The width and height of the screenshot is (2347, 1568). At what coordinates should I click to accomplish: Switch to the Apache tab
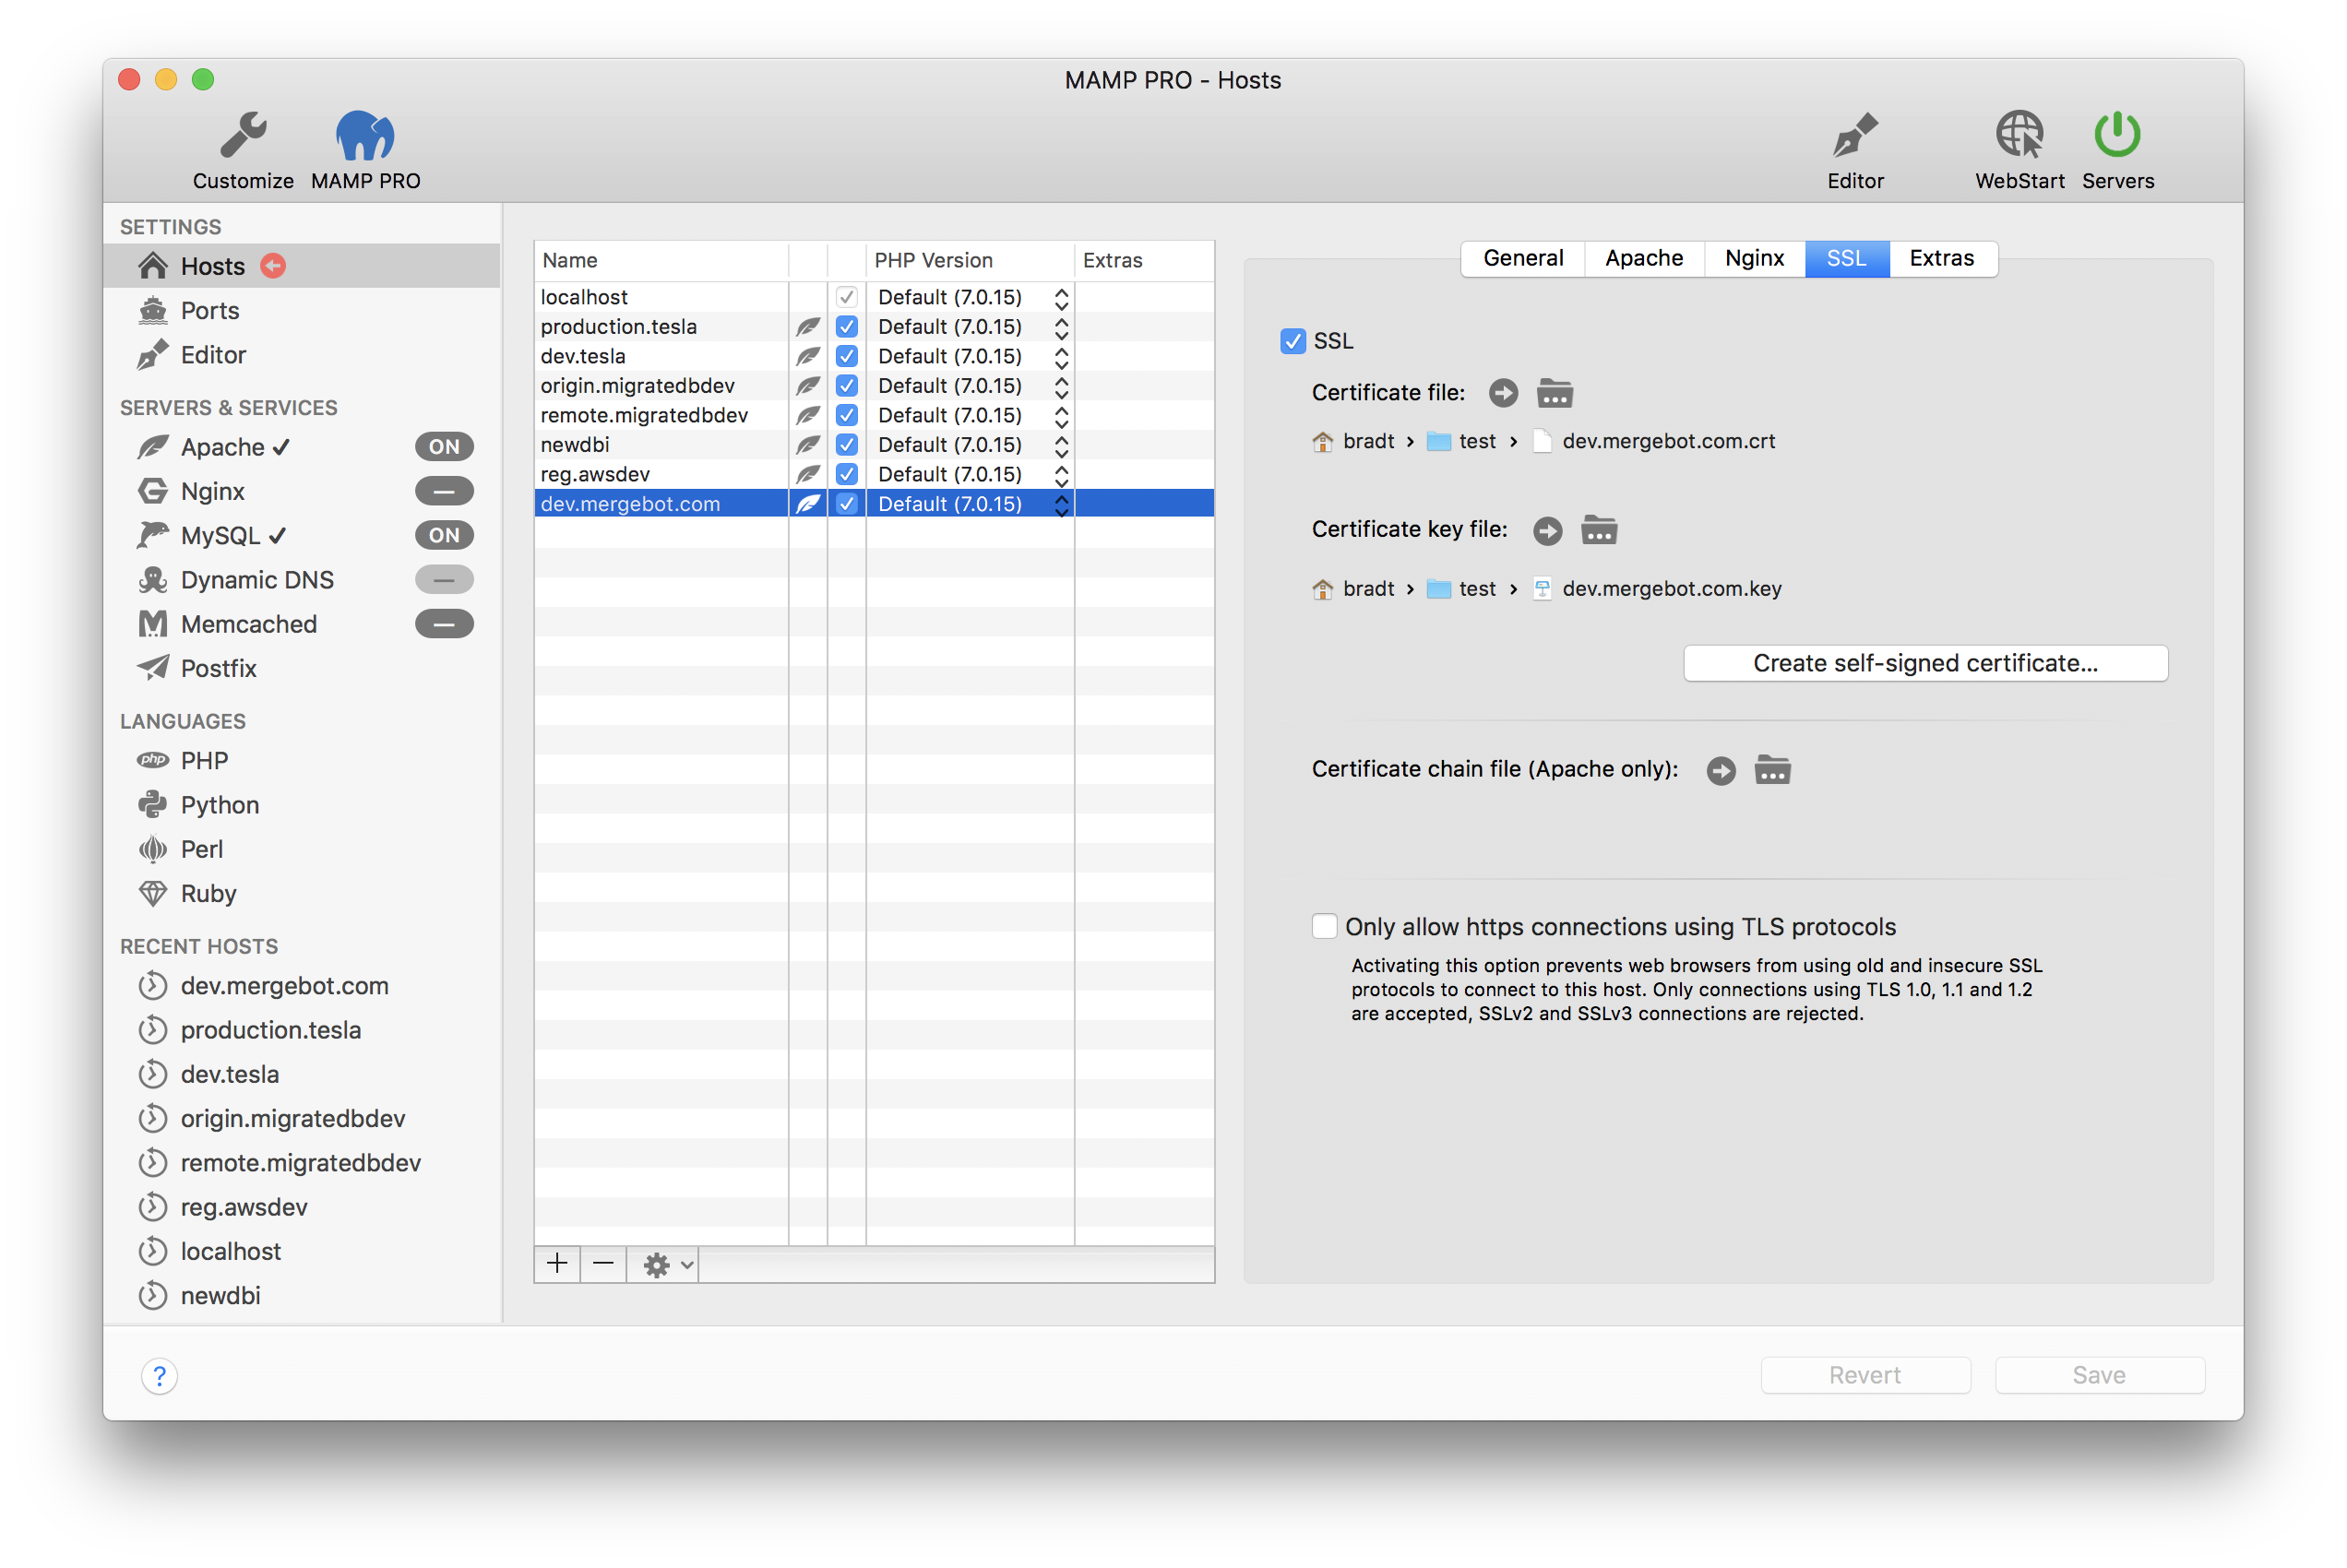point(1644,258)
